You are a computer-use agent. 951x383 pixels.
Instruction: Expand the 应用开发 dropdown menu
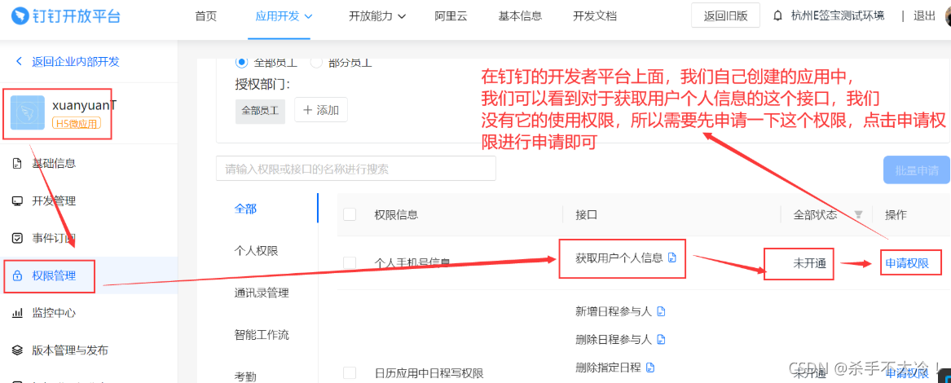coord(284,16)
